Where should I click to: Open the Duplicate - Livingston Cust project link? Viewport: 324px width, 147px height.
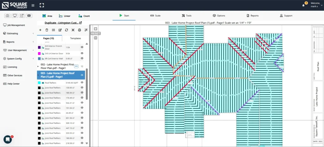coord(62,23)
